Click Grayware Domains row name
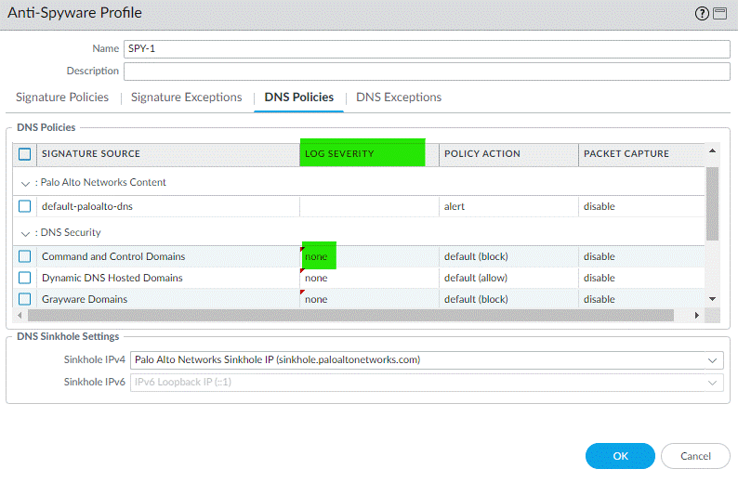The width and height of the screenshot is (738, 482). click(85, 299)
